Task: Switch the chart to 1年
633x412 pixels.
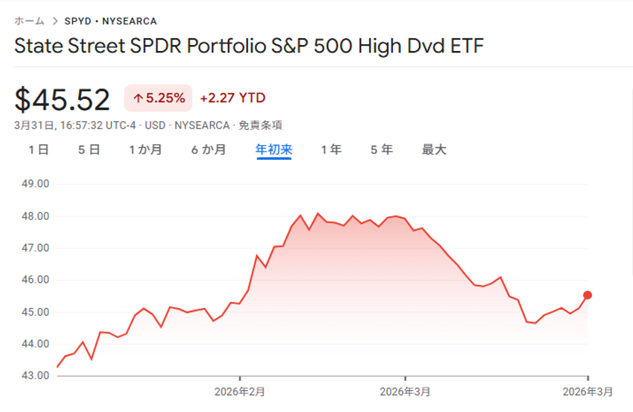Action: point(331,150)
